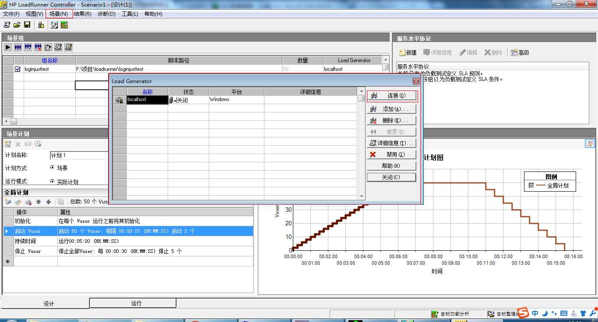The width and height of the screenshot is (598, 322).
Task: Click the 计划名称 input field
Action: [x=80, y=155]
